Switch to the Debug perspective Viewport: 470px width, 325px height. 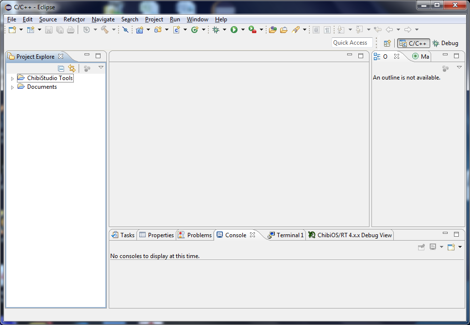click(x=445, y=43)
